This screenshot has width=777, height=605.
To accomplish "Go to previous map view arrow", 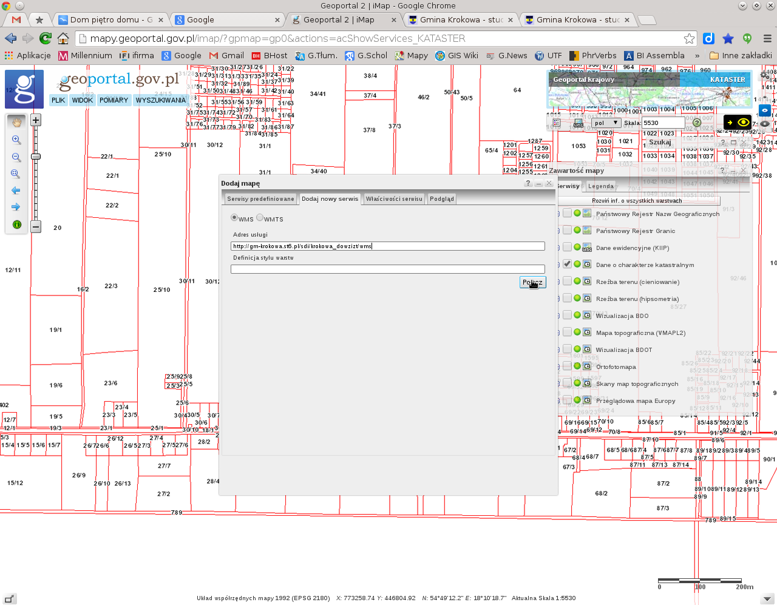I will click(x=16, y=191).
